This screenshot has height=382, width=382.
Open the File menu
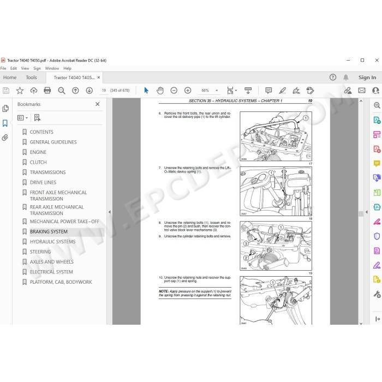(3, 68)
